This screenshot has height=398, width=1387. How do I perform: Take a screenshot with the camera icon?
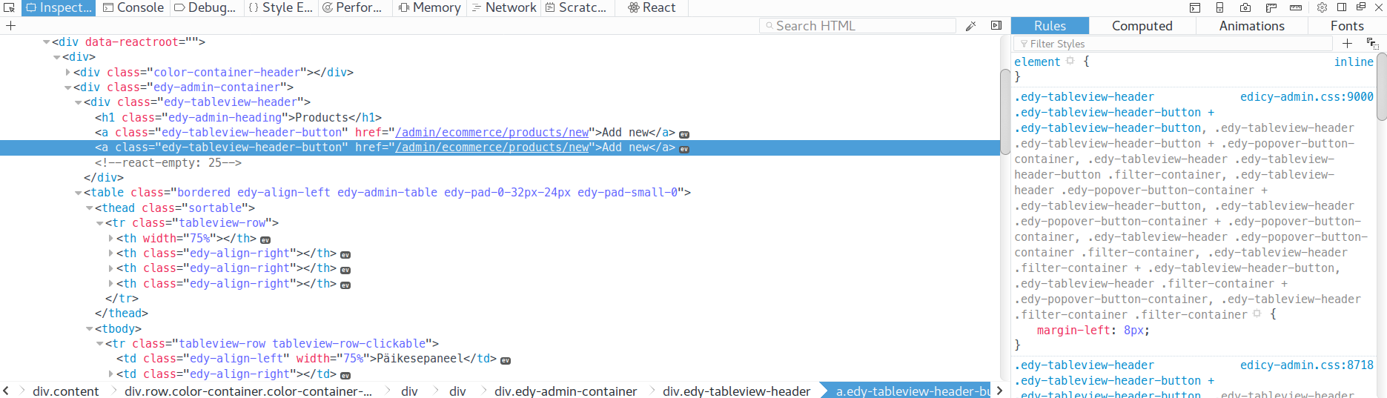pyautogui.click(x=1245, y=7)
